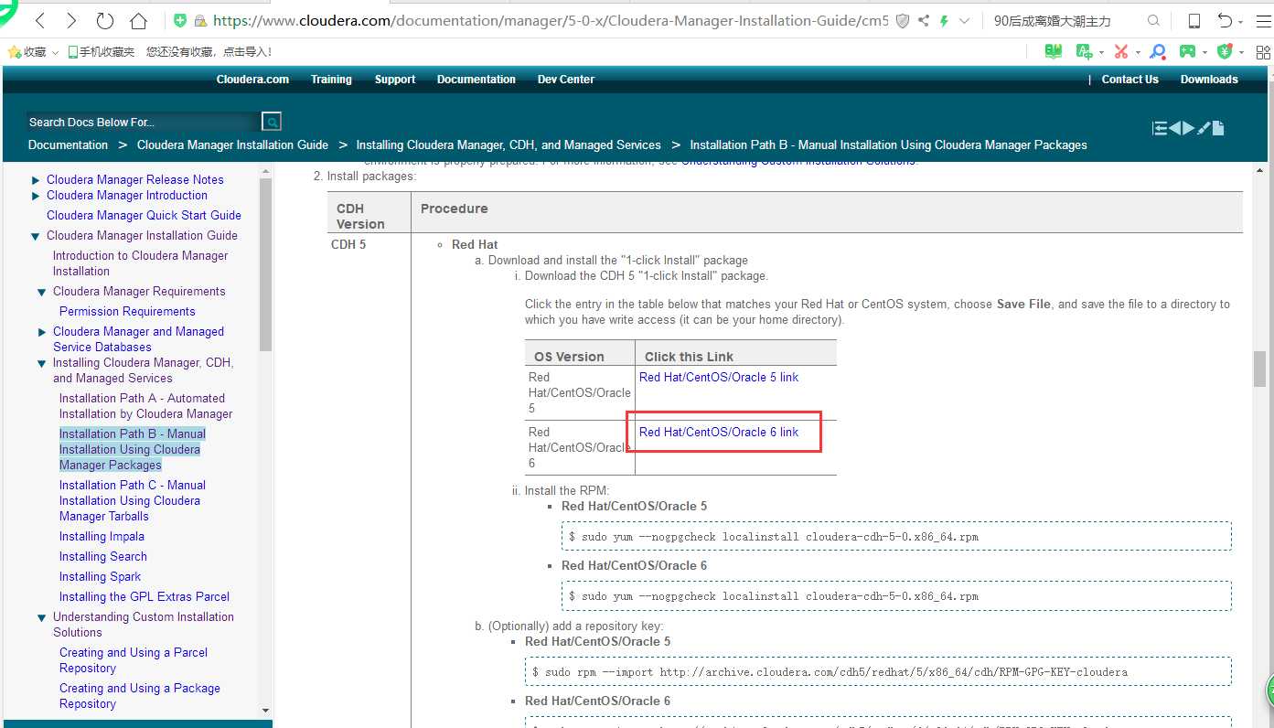Click the red scissors screenshot icon

[1120, 52]
